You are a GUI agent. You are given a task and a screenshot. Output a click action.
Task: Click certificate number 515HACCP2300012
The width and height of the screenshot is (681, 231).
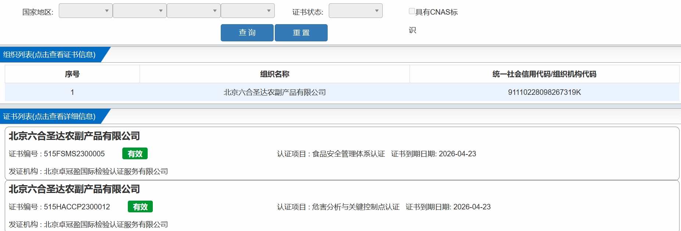click(77, 207)
